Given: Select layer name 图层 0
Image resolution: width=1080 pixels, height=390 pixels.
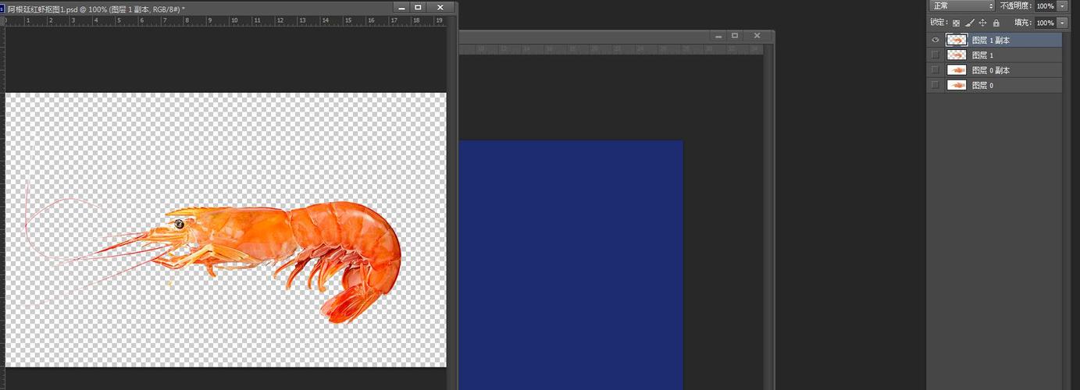Looking at the screenshot, I should click(x=982, y=85).
